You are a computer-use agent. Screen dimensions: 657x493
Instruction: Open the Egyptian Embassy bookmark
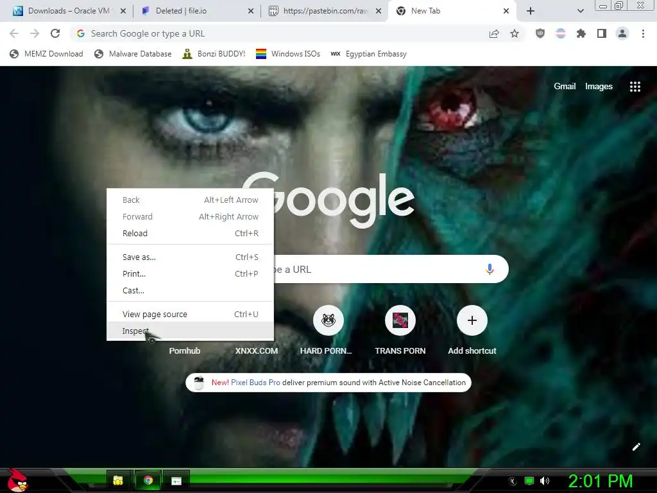369,54
